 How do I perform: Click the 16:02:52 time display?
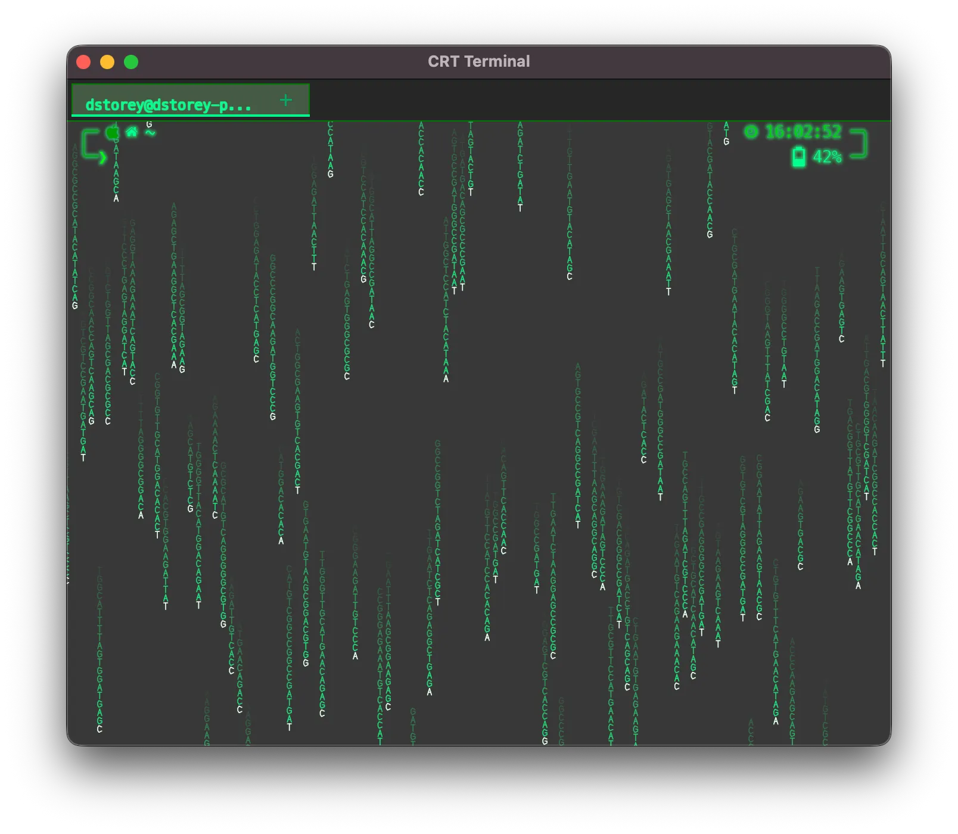click(803, 132)
